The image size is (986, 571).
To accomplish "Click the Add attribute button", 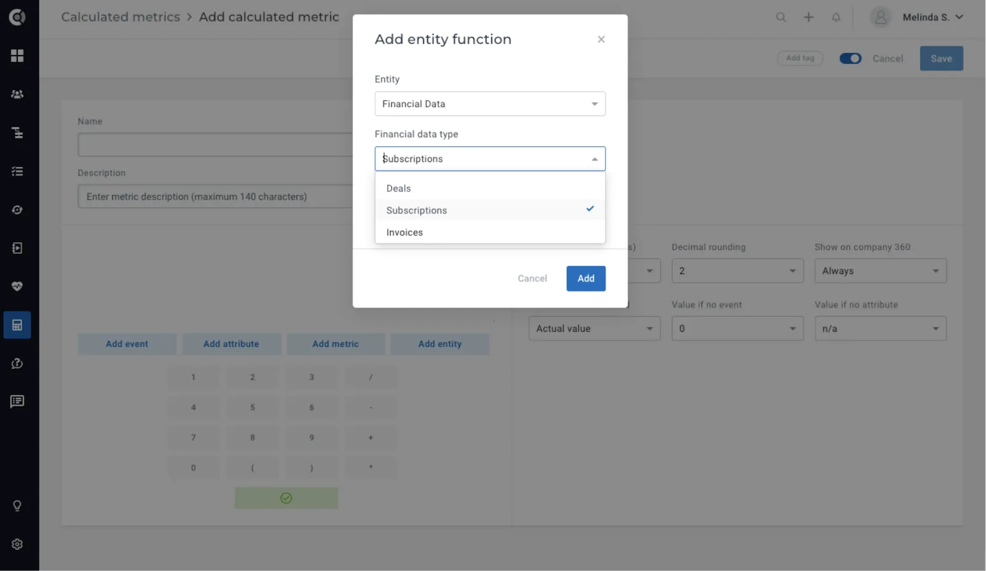I will click(x=231, y=344).
